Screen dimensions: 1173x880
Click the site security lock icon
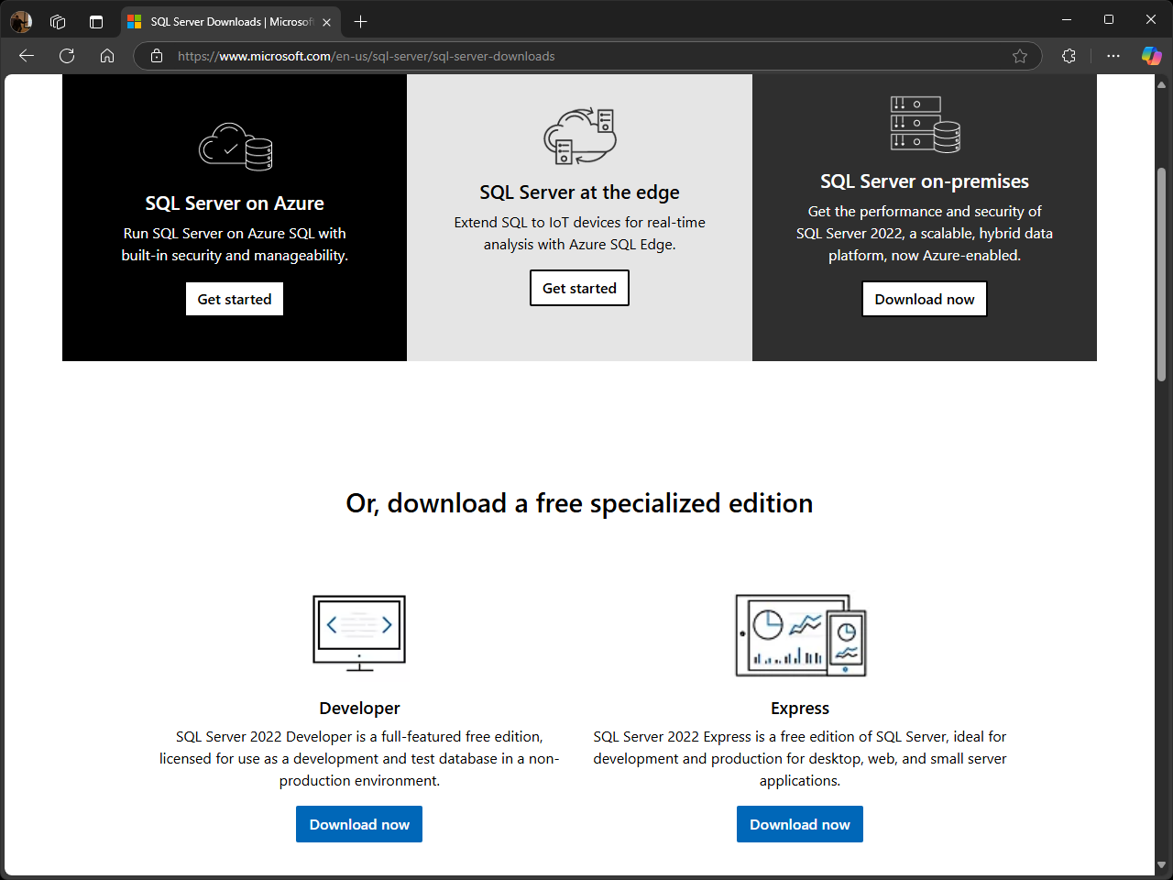pos(156,56)
